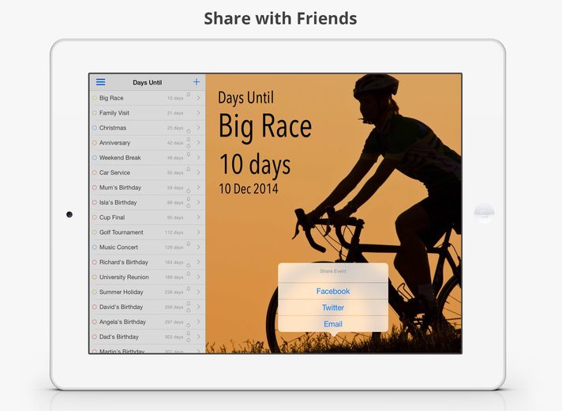Click the bell icon on Anniversary row
The height and width of the screenshot is (411, 562).
189,139
